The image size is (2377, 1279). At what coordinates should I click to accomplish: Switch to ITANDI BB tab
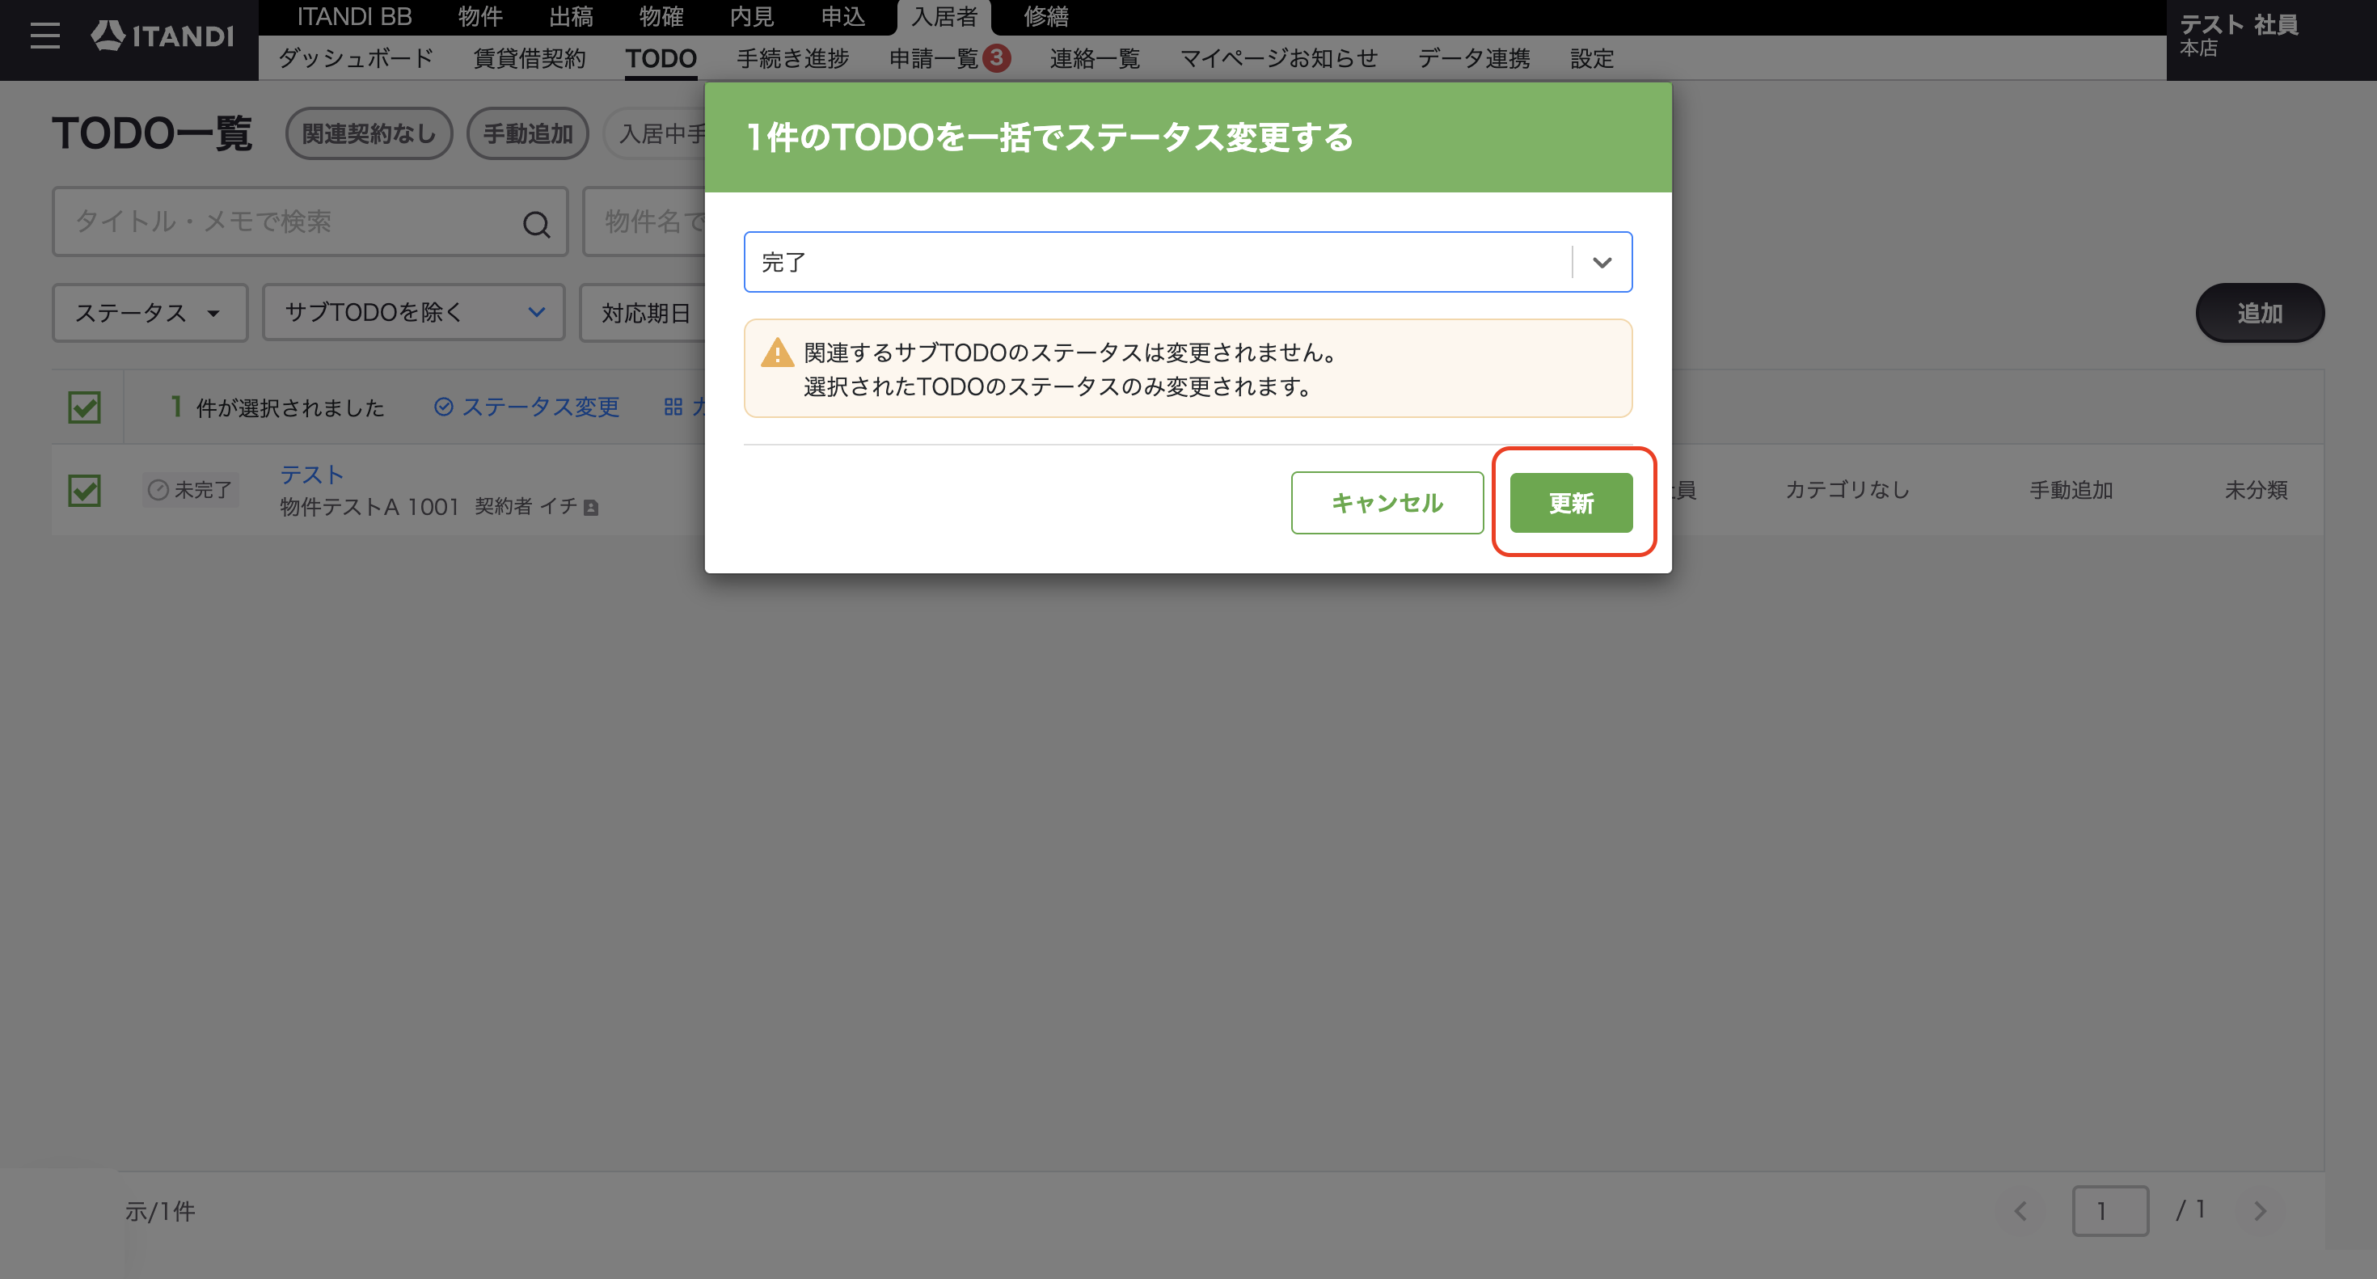354,17
